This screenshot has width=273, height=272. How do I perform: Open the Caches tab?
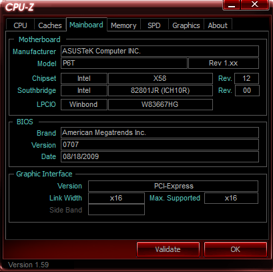click(x=50, y=25)
